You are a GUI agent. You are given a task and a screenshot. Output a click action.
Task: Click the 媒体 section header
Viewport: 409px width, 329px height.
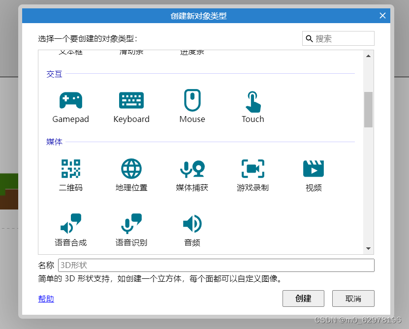pos(54,142)
